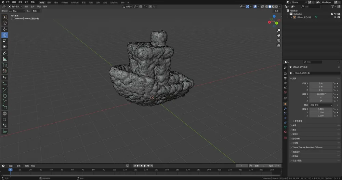
Task: Toggle auto keying record button
Action: (x=127, y=166)
